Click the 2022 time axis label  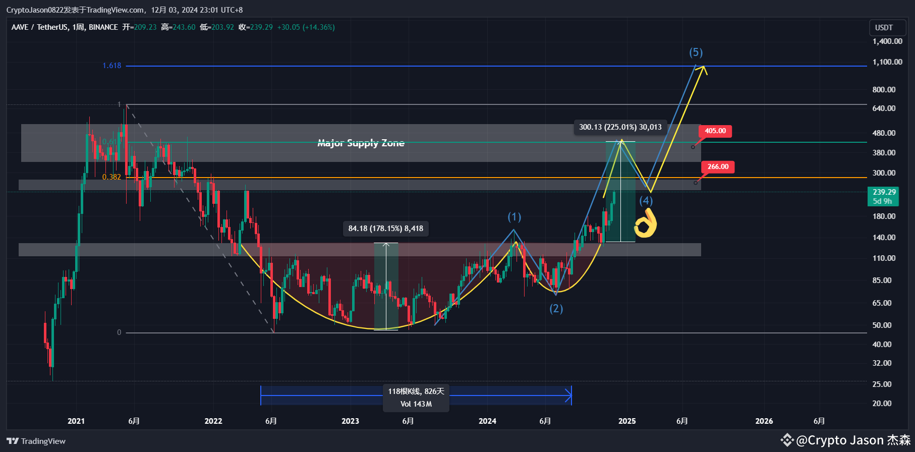tap(213, 421)
